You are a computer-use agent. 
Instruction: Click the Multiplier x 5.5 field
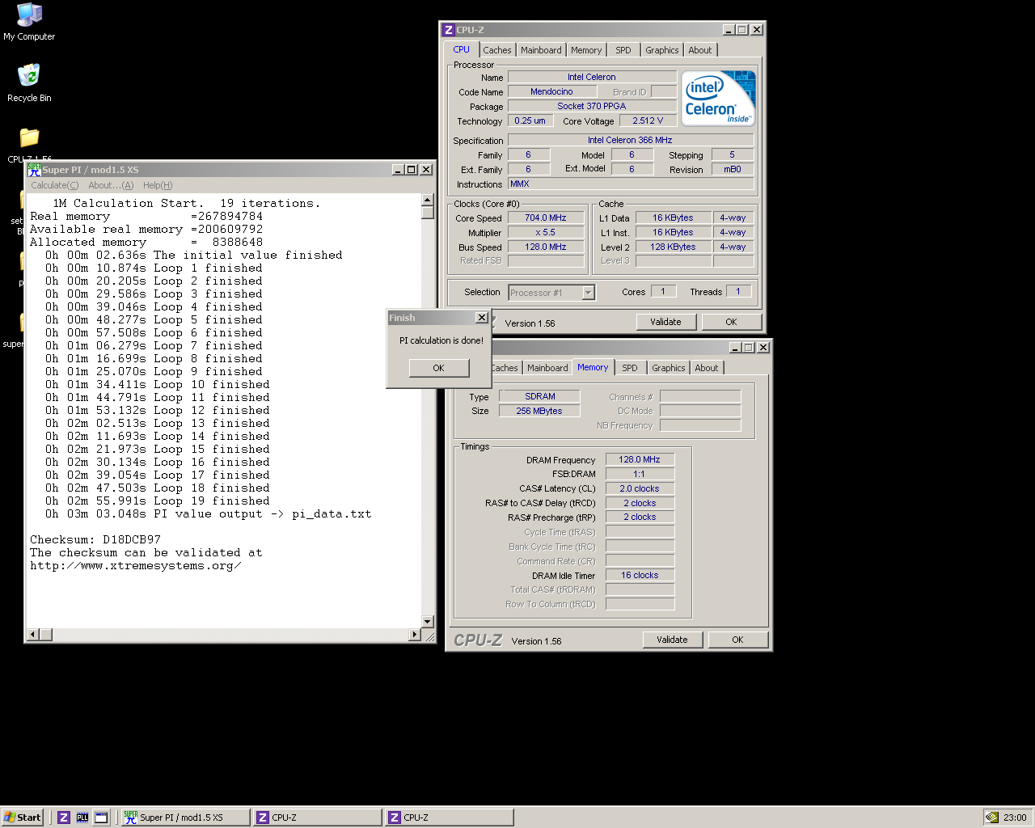(x=546, y=232)
